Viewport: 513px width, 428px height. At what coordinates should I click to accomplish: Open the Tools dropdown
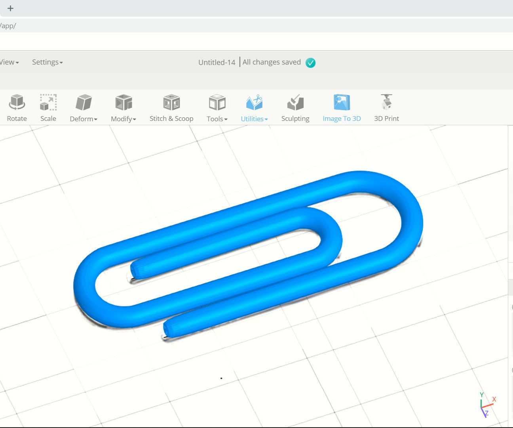[217, 107]
